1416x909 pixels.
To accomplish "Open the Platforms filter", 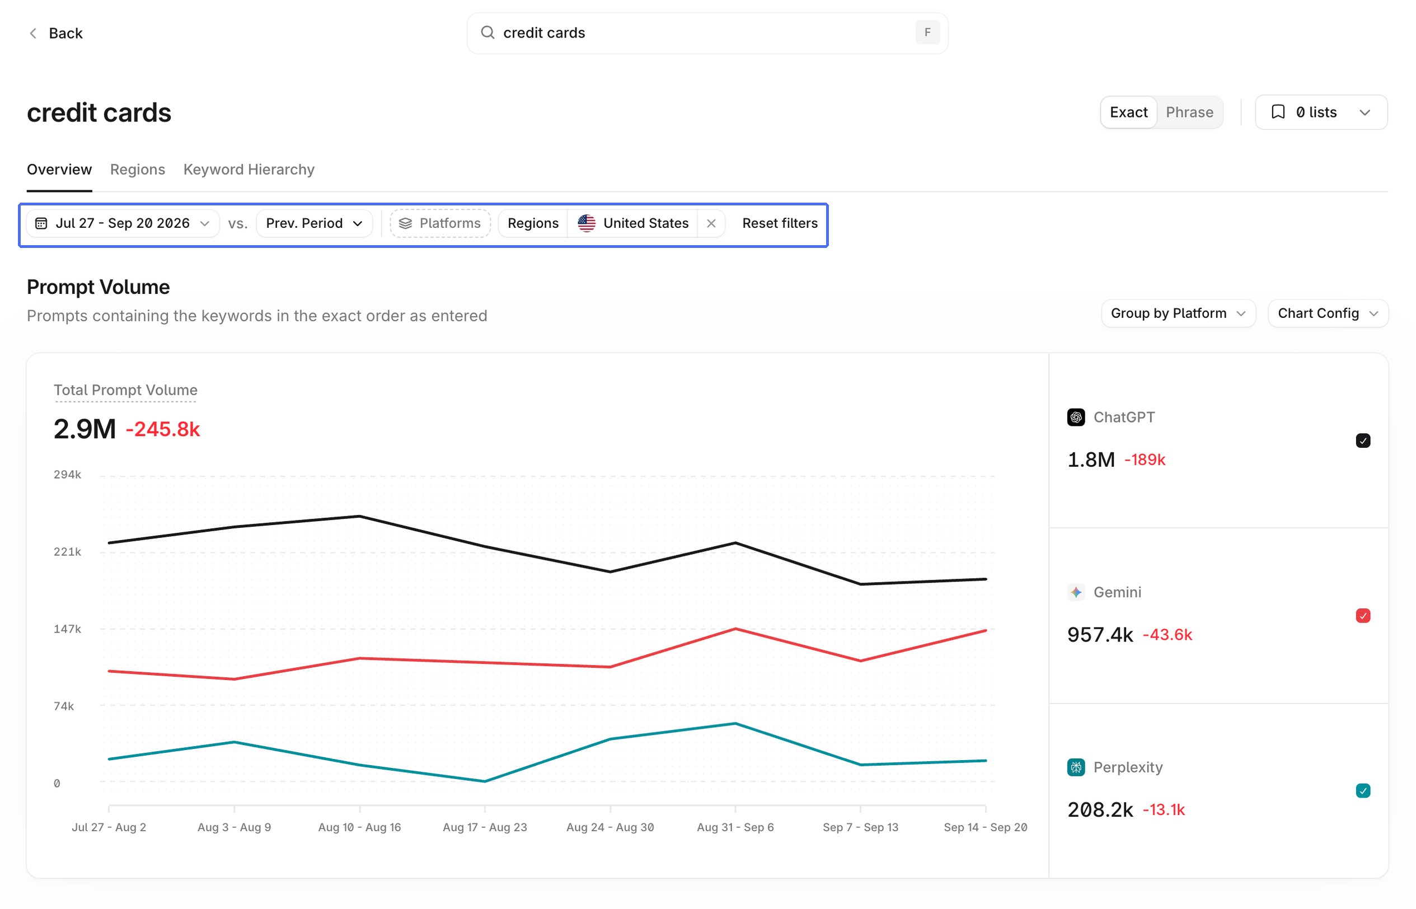I will [x=440, y=223].
